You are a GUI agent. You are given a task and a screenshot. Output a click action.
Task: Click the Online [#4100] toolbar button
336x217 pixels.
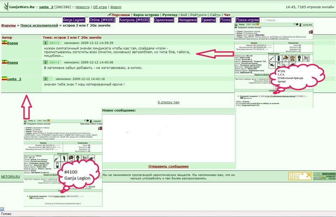[102, 20]
